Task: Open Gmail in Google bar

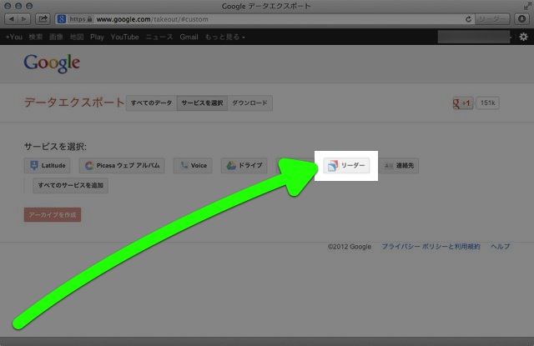Action: point(189,37)
